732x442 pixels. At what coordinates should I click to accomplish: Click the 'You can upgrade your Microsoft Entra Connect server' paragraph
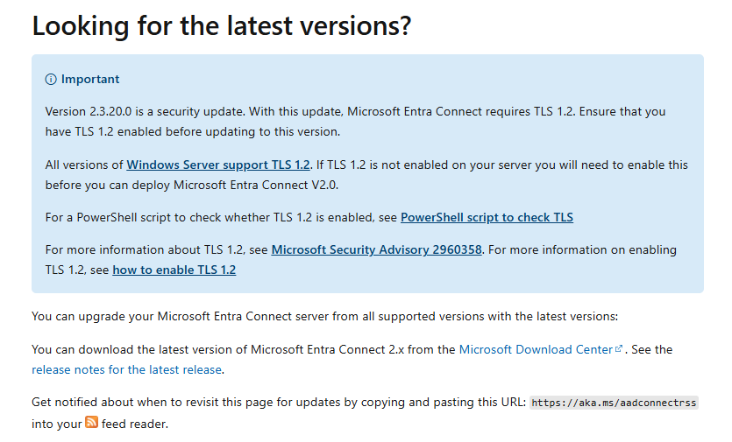325,317
